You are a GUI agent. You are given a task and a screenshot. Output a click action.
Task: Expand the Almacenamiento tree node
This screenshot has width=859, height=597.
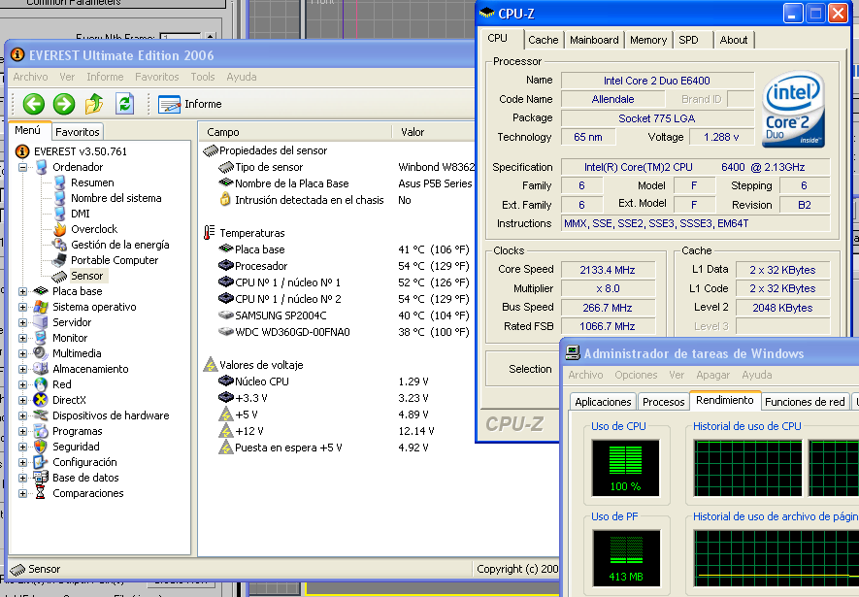pyautogui.click(x=22, y=369)
